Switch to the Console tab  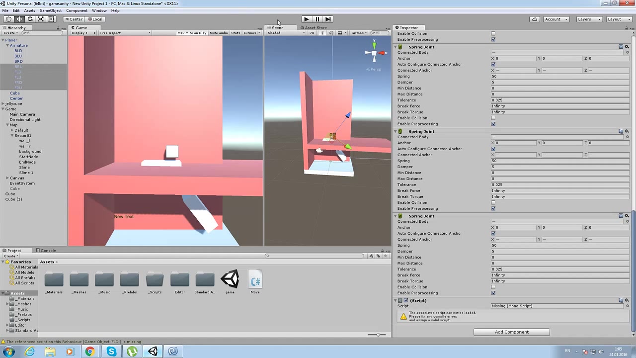tap(48, 251)
